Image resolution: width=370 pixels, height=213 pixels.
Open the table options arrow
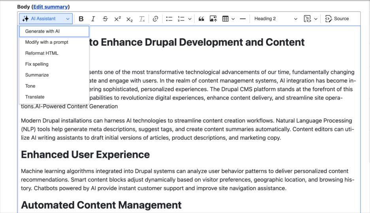(233, 19)
